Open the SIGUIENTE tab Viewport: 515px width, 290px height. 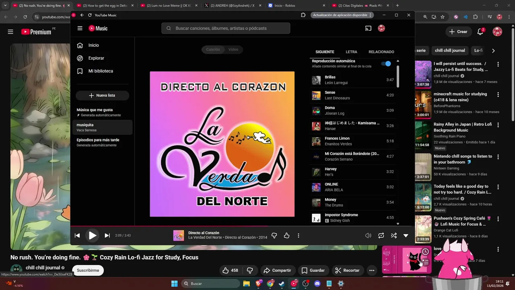325,52
